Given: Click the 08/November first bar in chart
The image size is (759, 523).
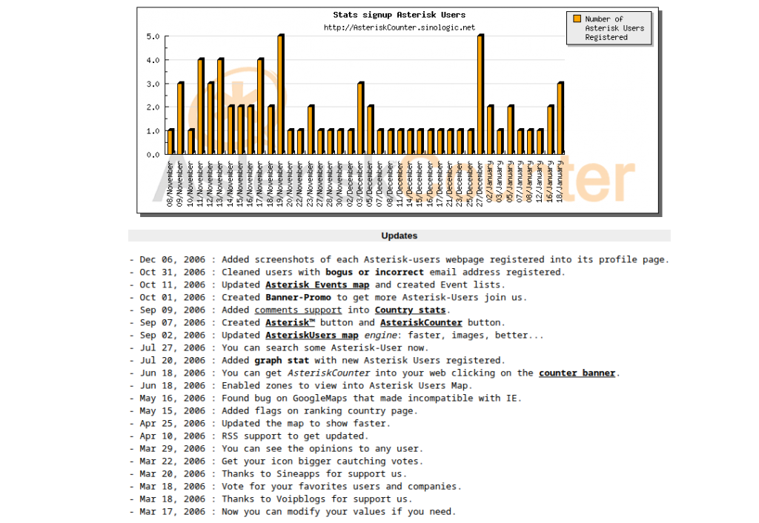Looking at the screenshot, I should click(170, 142).
